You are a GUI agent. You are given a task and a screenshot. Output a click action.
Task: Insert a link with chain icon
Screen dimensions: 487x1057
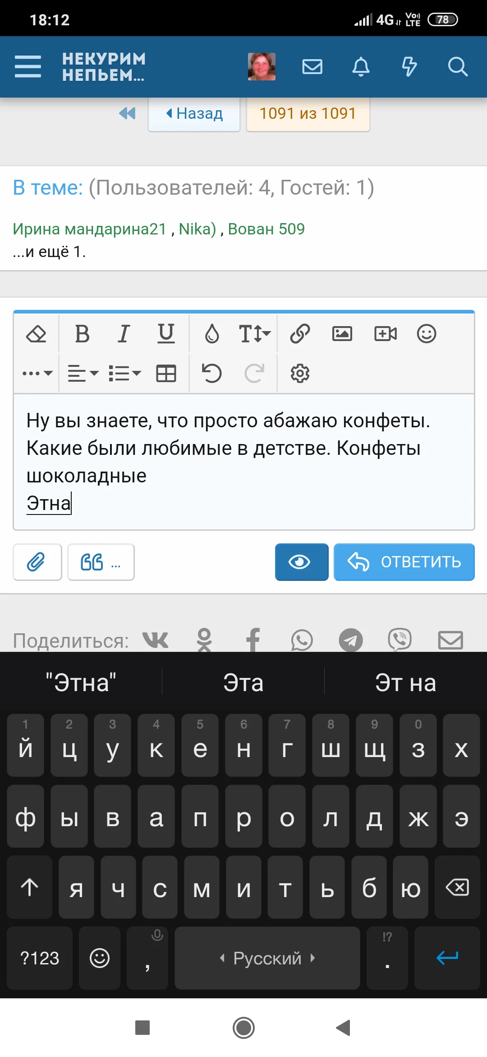pos(300,334)
